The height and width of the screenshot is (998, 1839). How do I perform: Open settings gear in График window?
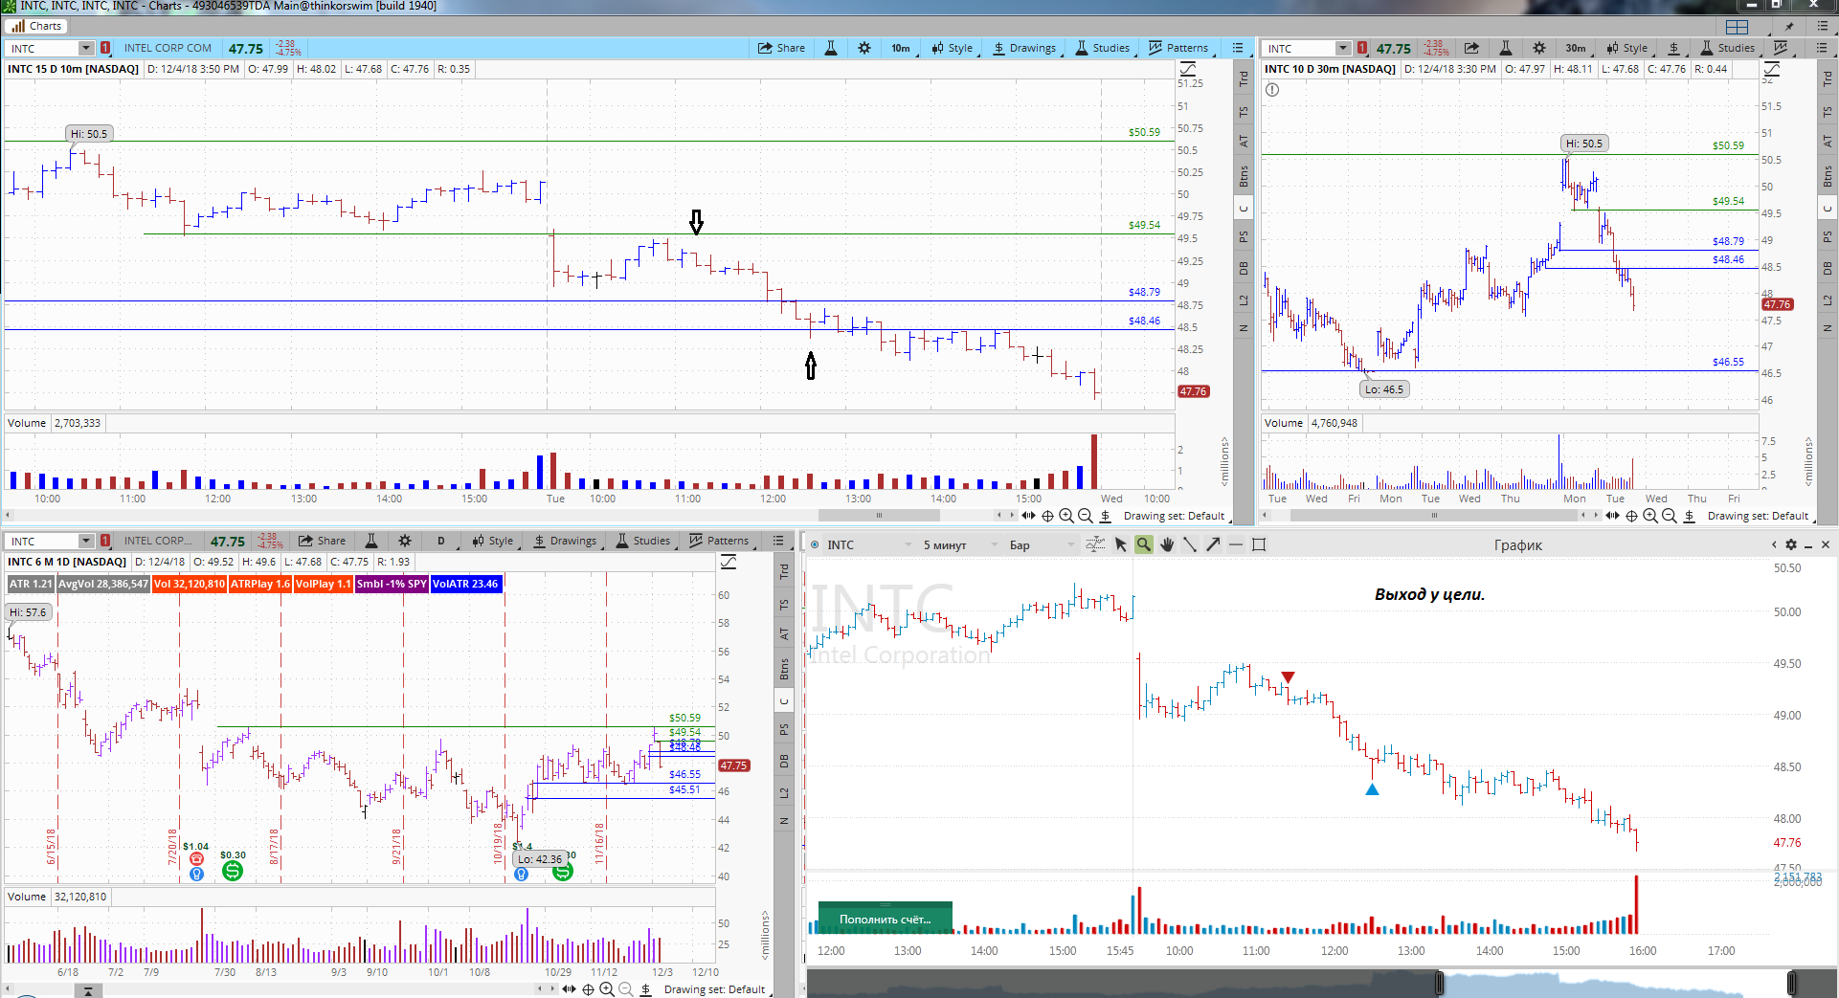[x=1791, y=544]
